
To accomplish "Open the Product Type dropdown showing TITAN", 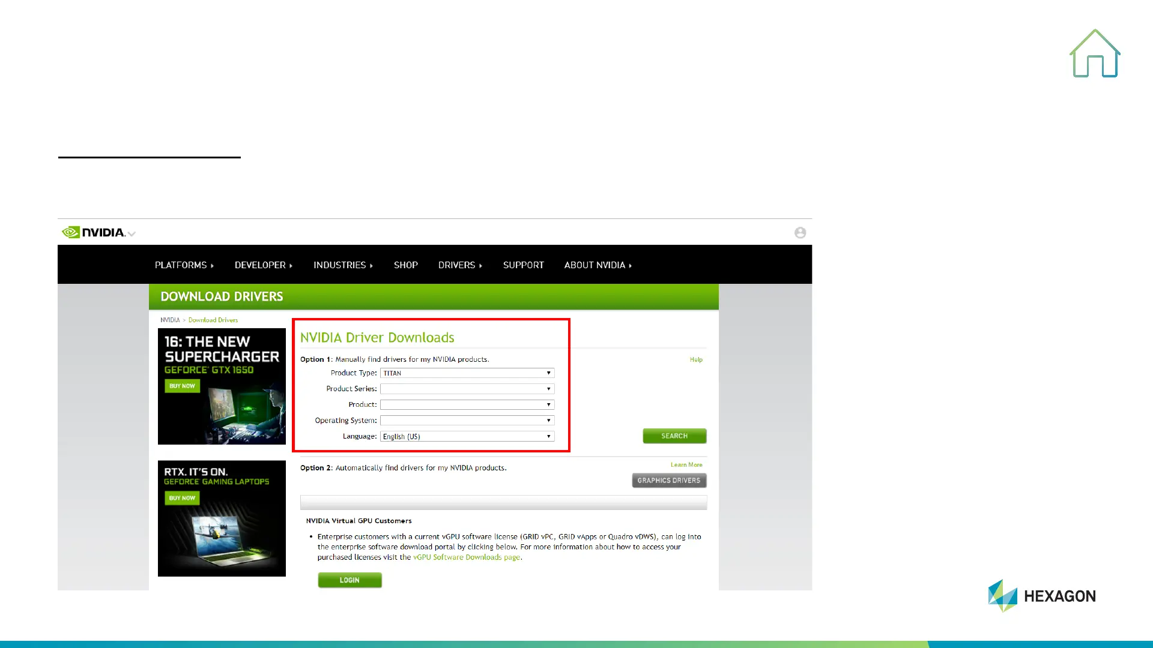I will 467,373.
